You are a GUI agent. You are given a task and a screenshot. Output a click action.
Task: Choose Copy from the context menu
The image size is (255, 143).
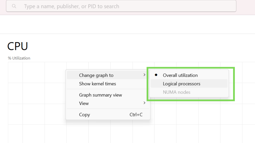coord(84,114)
